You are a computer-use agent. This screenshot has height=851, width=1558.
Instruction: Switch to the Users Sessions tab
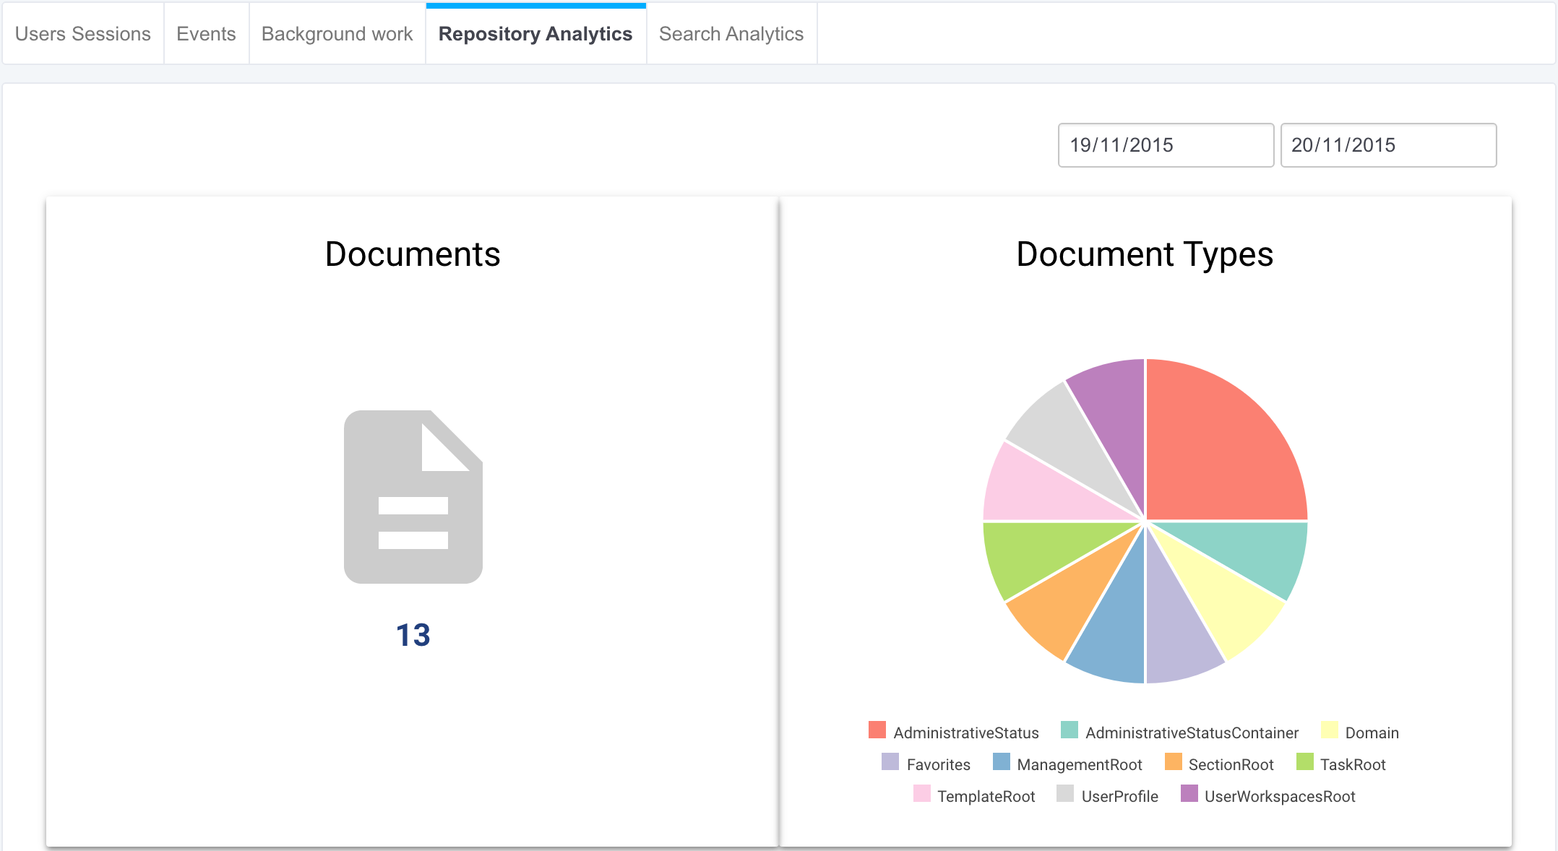point(83,34)
